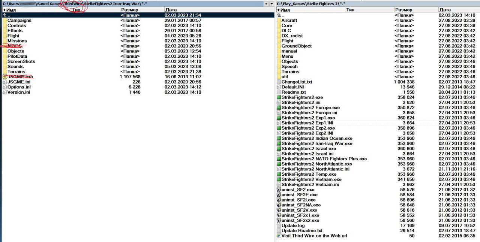Click the util folder icon

click(279, 77)
